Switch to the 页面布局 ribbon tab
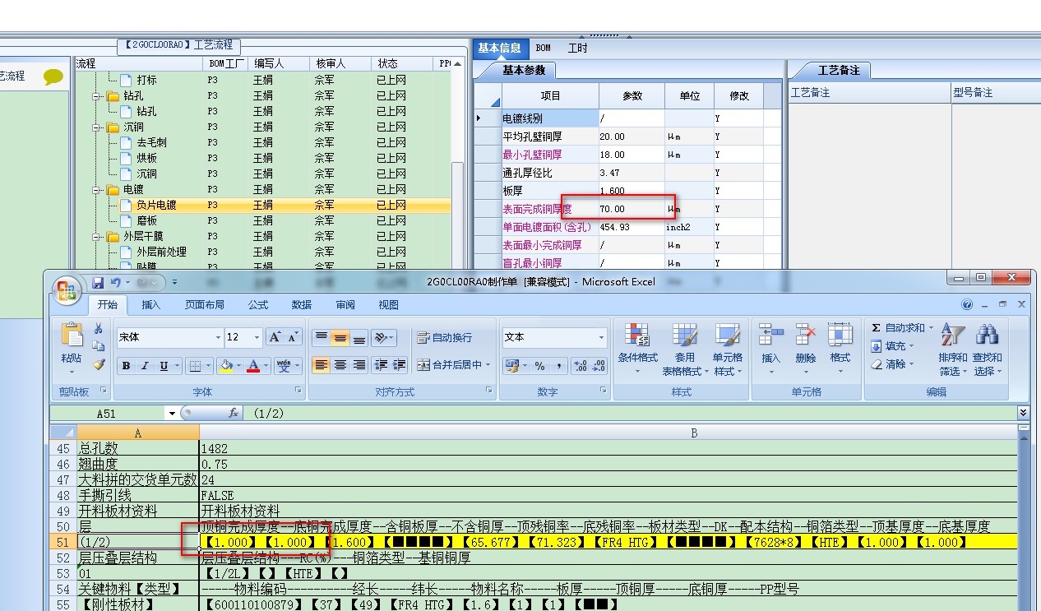 pos(205,304)
